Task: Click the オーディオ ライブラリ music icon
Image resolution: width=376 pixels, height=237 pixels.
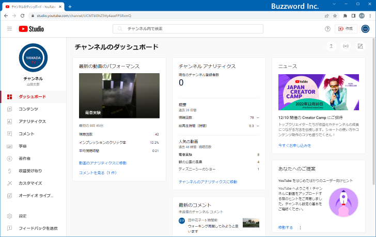Action: (x=10, y=196)
